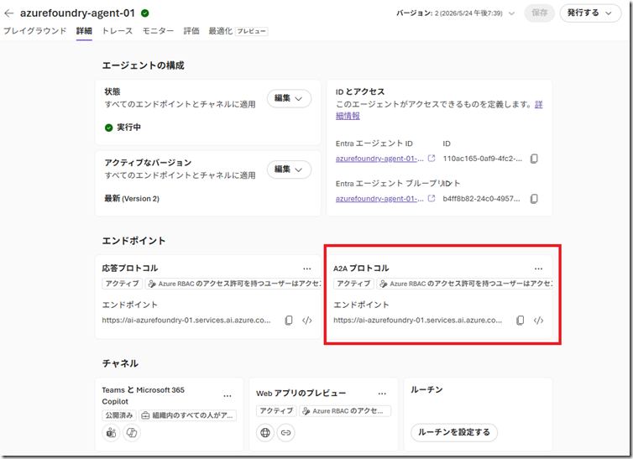Image resolution: width=633 pixels, height=459 pixels.
Task: Click the link icon in Web アプリのプレビュー
Action: pyautogui.click(x=285, y=432)
